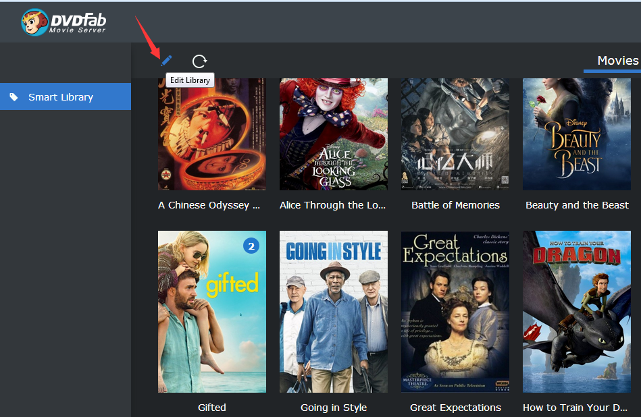Click the 'Battle of Memories' title text

pyautogui.click(x=455, y=205)
